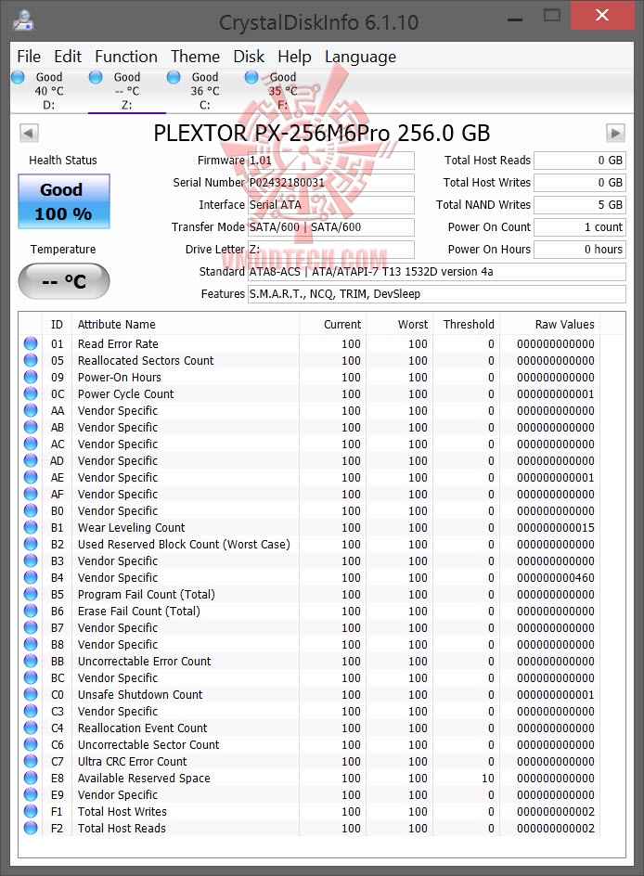The height and width of the screenshot is (876, 644).
Task: Click status icon for Wear Leveling Count
Action: tap(31, 527)
